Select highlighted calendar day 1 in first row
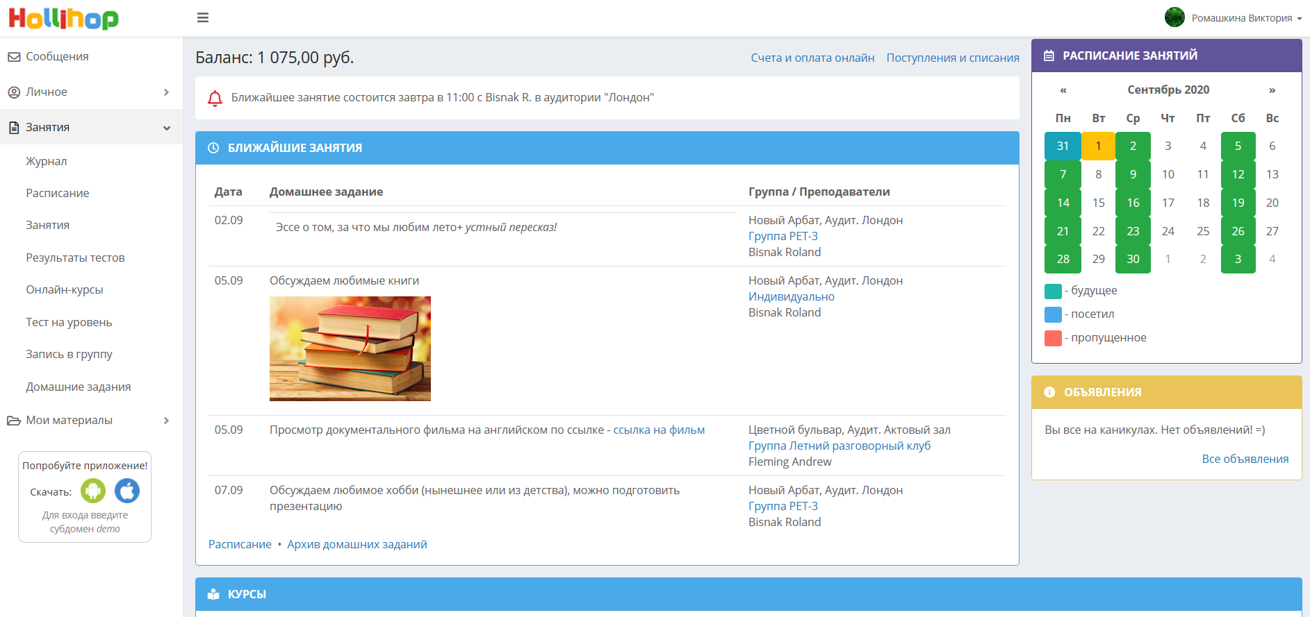The image size is (1310, 617). tap(1098, 146)
